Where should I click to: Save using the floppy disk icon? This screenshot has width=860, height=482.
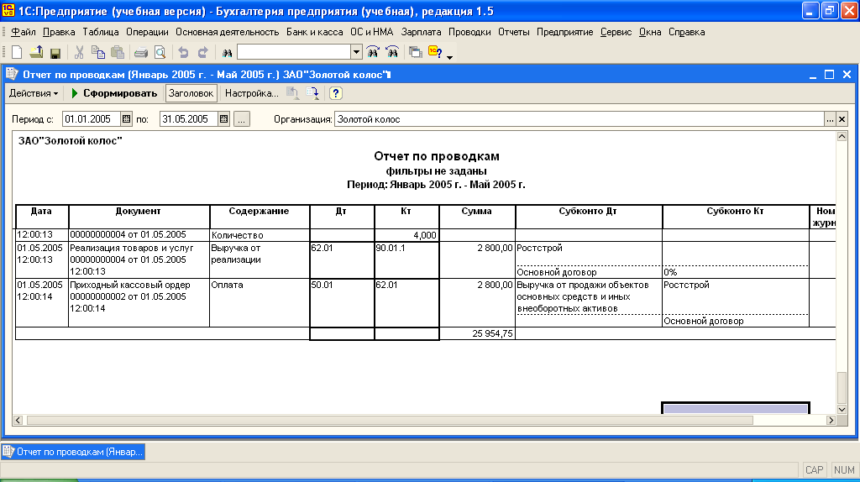(55, 53)
